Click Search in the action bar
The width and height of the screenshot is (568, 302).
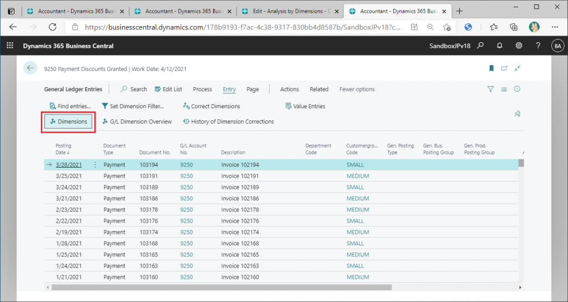[134, 89]
